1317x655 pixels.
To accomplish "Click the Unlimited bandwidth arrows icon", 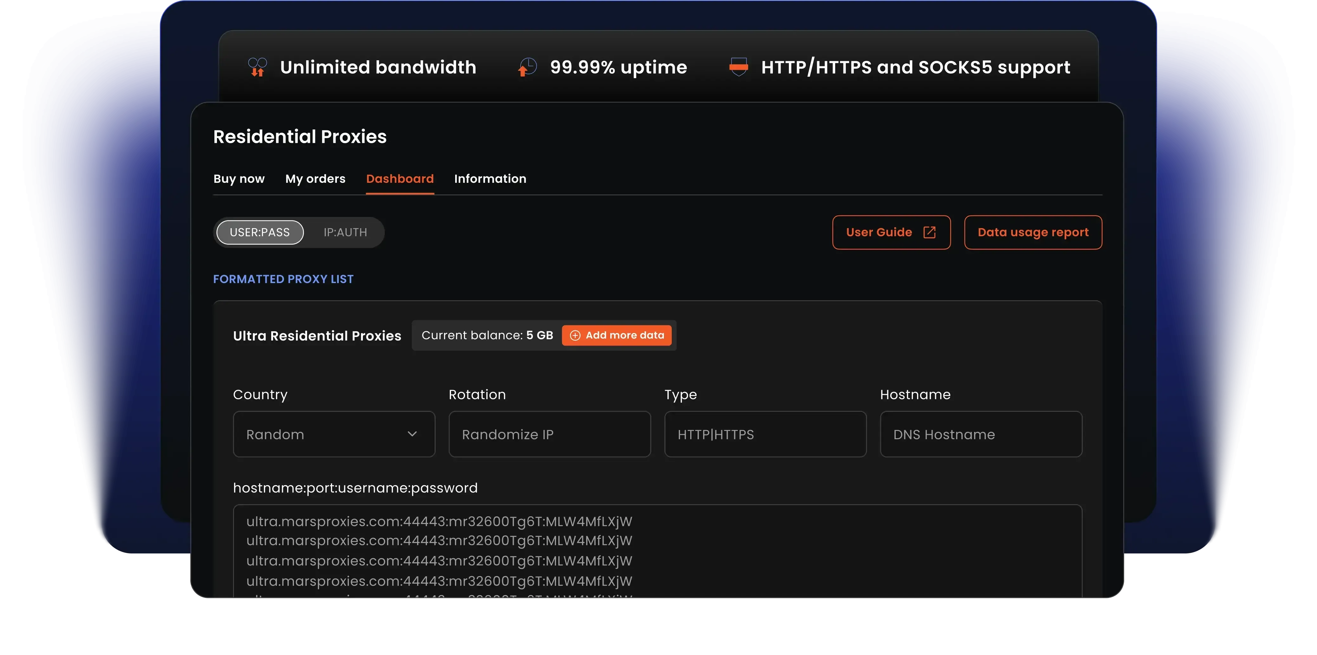I will 257,67.
